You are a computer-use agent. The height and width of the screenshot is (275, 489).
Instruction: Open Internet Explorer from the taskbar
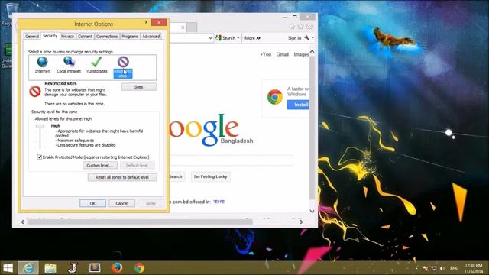28,268
